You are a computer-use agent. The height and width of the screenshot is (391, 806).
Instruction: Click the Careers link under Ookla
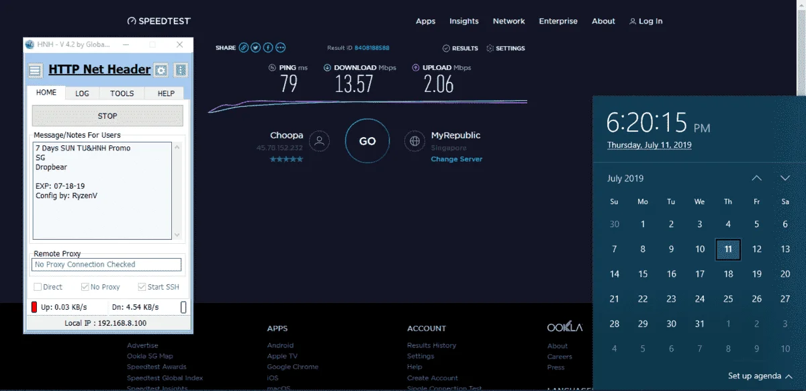(x=559, y=357)
